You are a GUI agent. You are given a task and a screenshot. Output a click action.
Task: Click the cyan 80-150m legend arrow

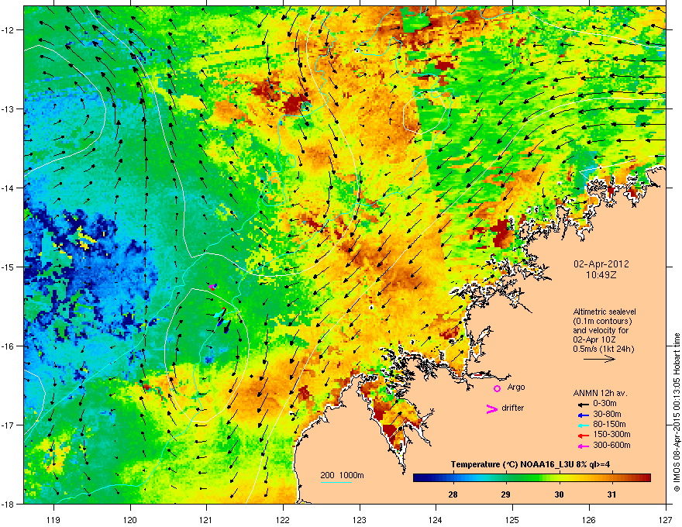pos(583,425)
